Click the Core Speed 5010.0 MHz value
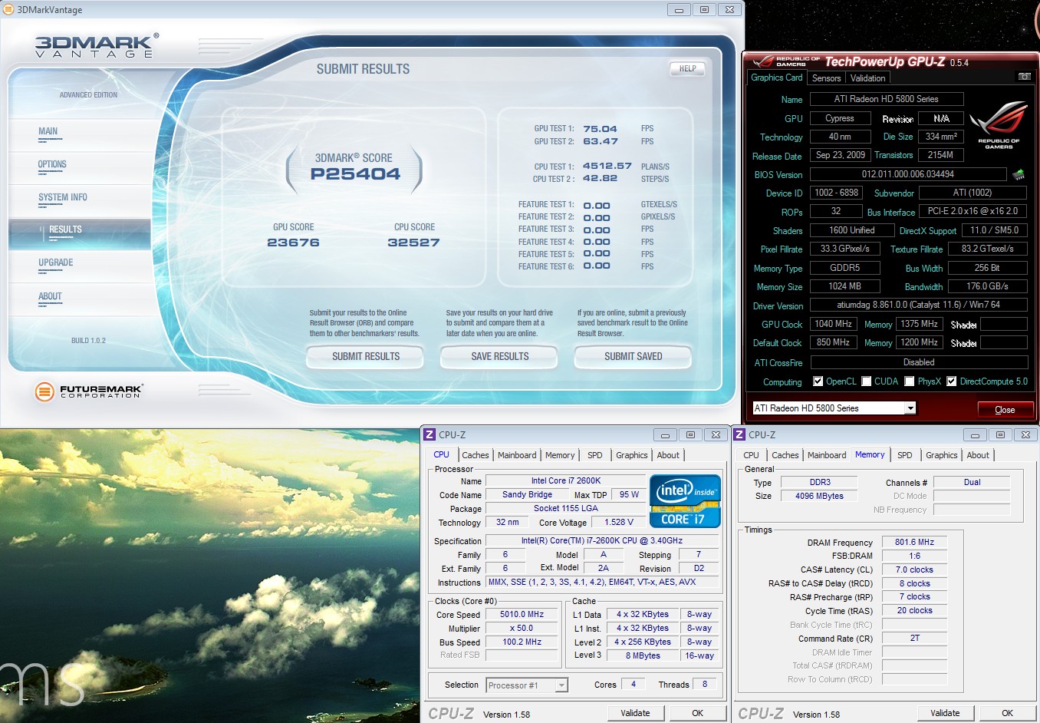The height and width of the screenshot is (723, 1040). [x=522, y=615]
